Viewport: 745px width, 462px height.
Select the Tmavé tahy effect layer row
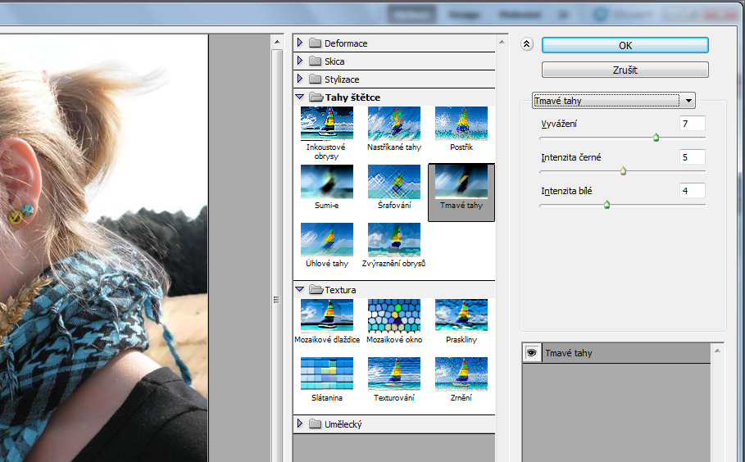point(616,353)
